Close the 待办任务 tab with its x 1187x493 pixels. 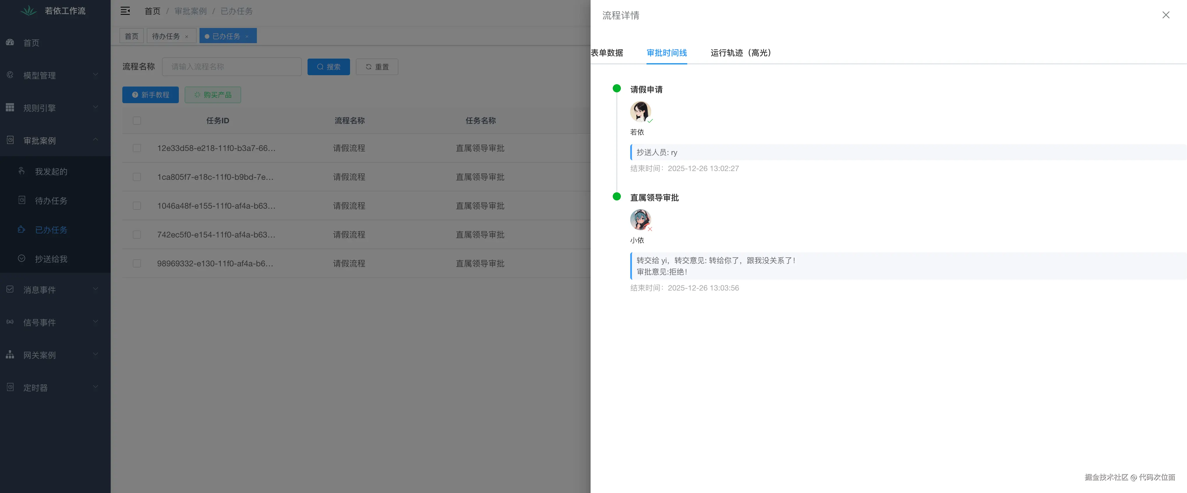pyautogui.click(x=187, y=36)
